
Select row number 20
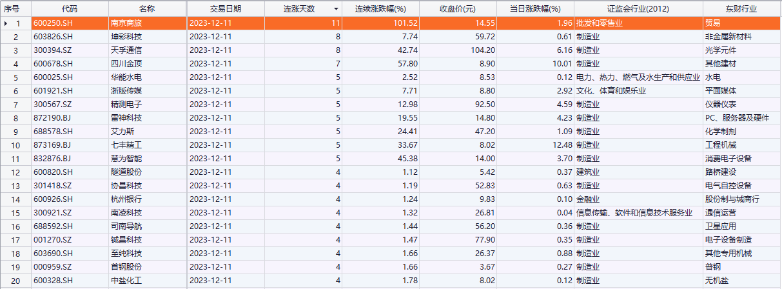point(17,281)
